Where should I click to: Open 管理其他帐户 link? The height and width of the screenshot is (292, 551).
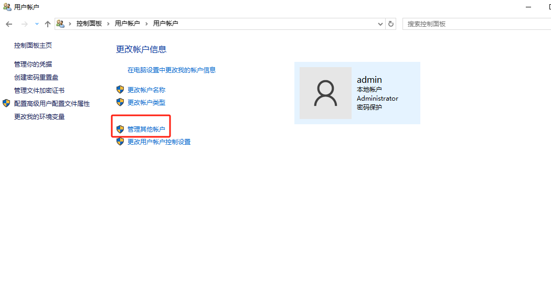pyautogui.click(x=146, y=129)
